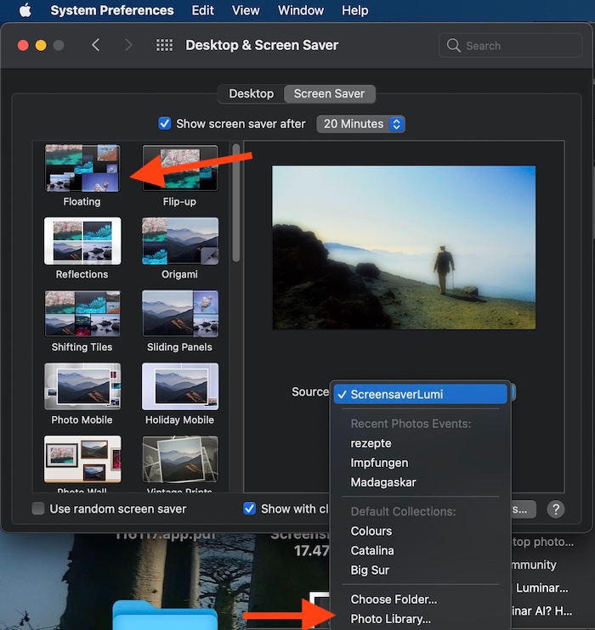Select the Floating screen saver thumbnail
595x630 pixels.
[x=82, y=168]
